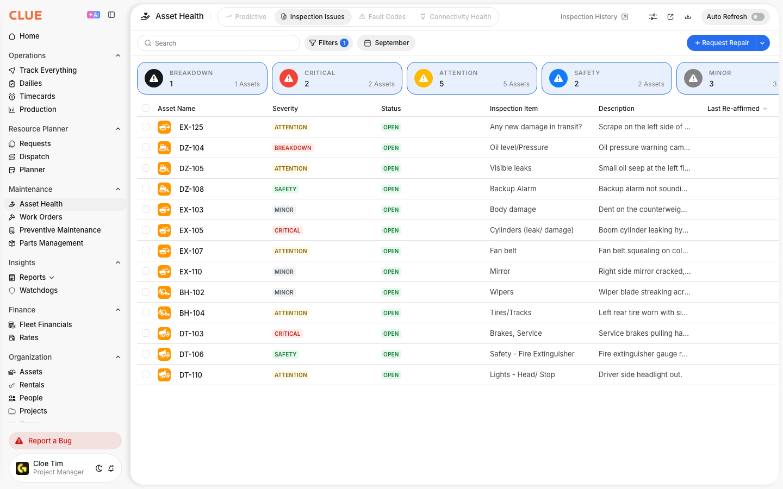Image resolution: width=783 pixels, height=489 pixels.
Task: Select all rows with header checkbox
Action: coord(146,108)
